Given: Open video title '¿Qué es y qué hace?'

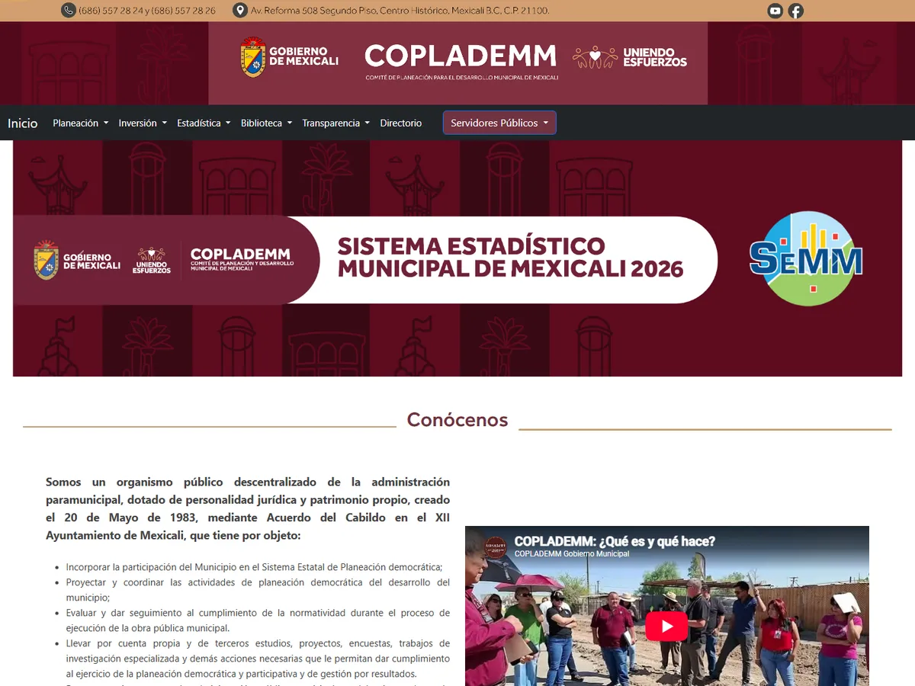Looking at the screenshot, I should point(615,541).
